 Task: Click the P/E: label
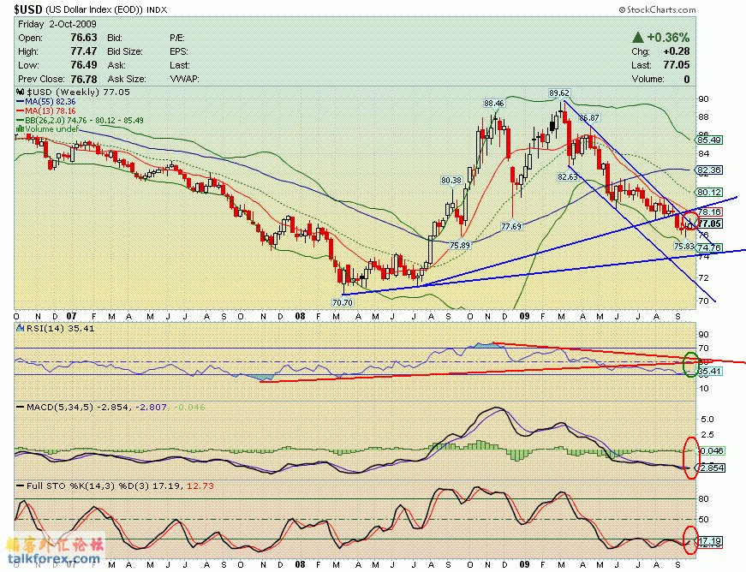tap(177, 38)
